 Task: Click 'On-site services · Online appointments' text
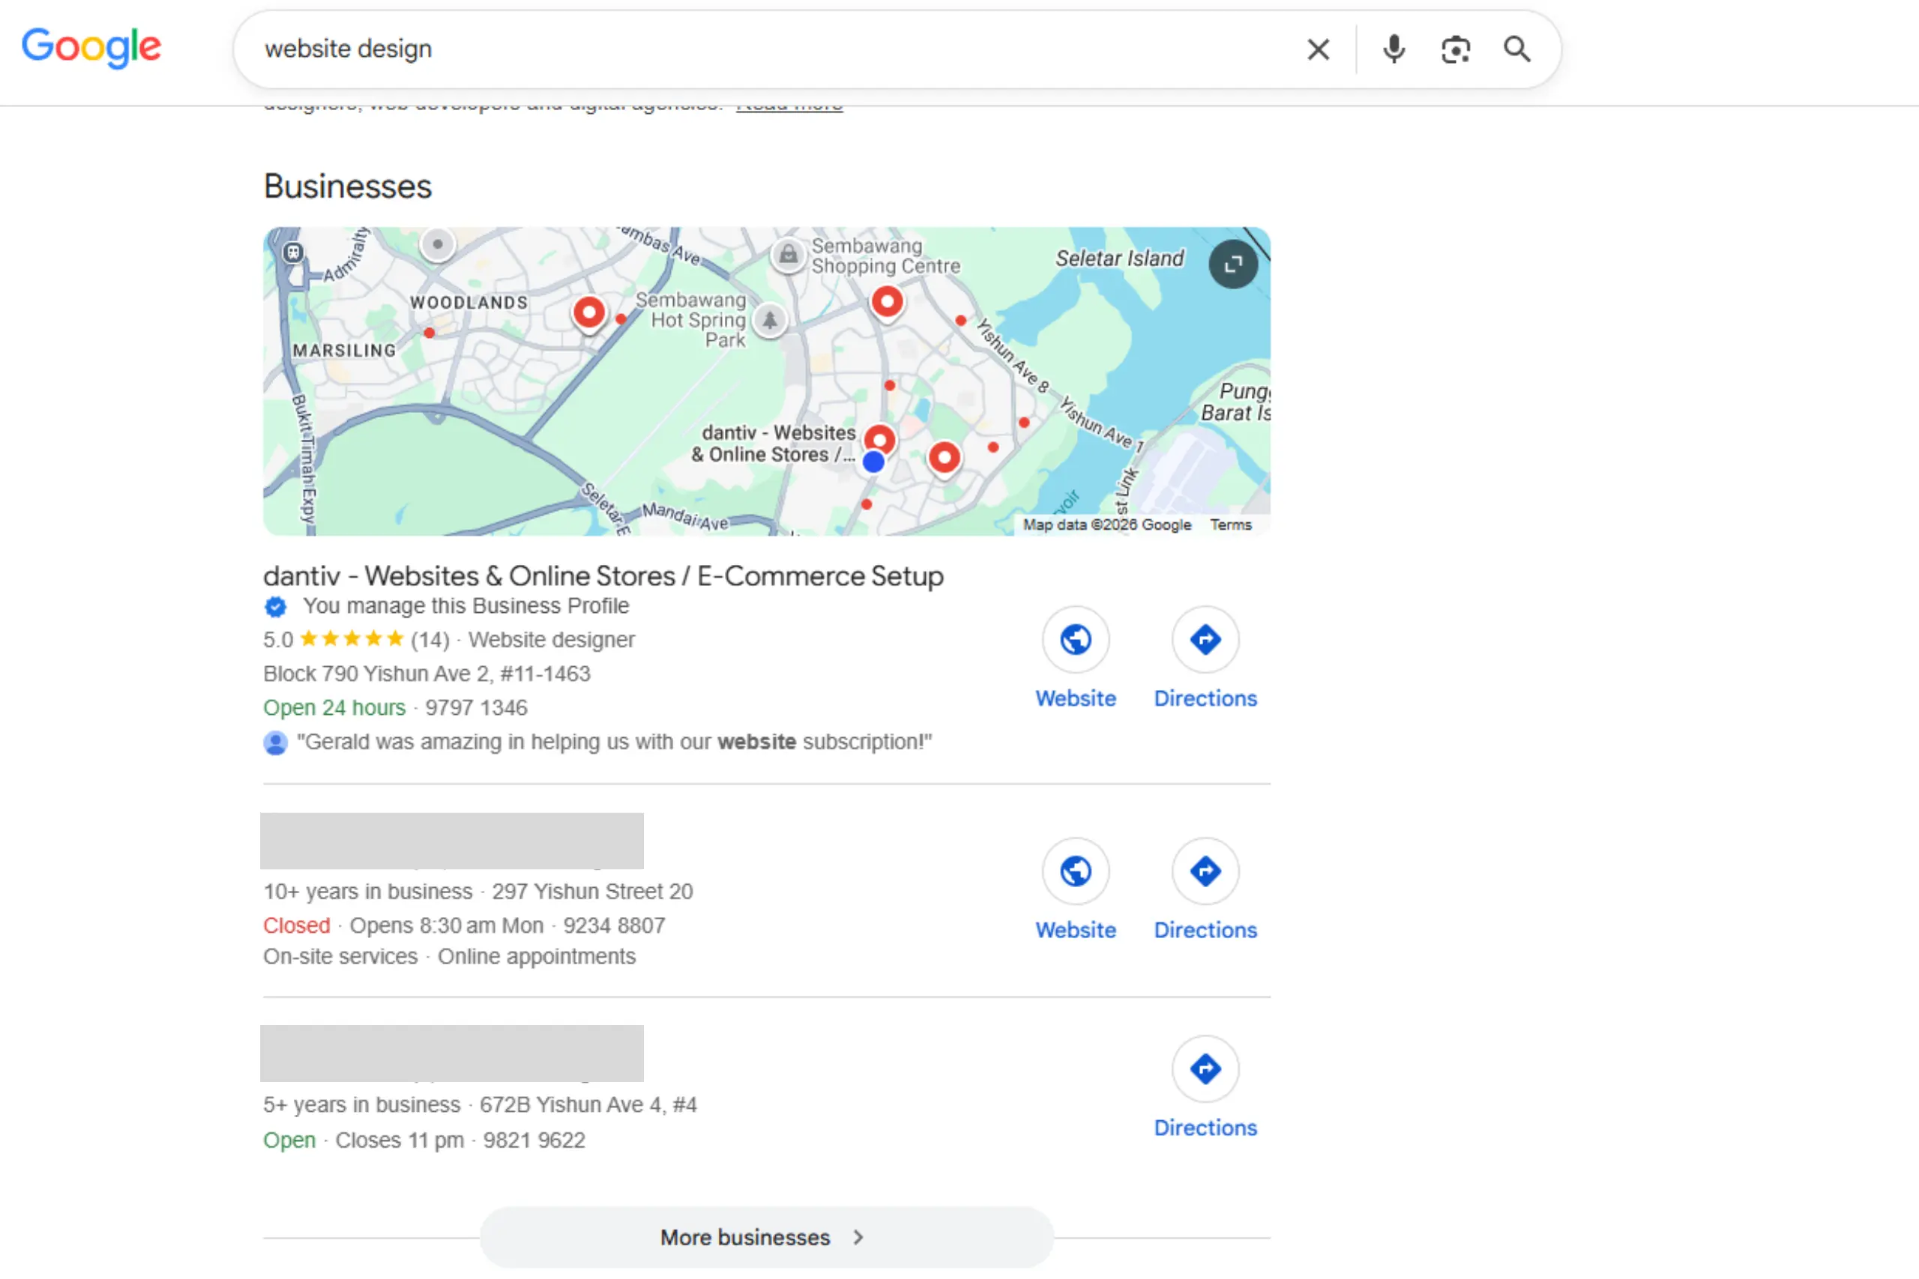(x=450, y=957)
